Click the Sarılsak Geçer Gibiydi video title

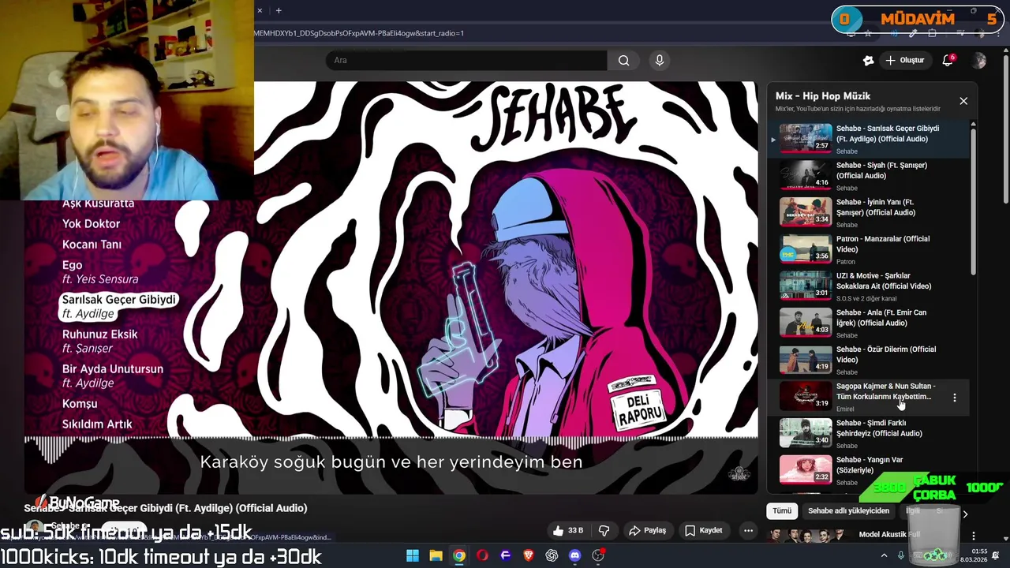165,508
